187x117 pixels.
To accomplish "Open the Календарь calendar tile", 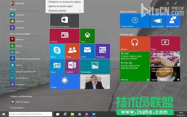I will pos(103,51).
